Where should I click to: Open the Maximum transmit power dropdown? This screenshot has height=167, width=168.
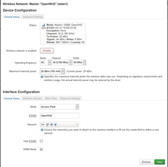pyautogui.click(x=52, y=71)
